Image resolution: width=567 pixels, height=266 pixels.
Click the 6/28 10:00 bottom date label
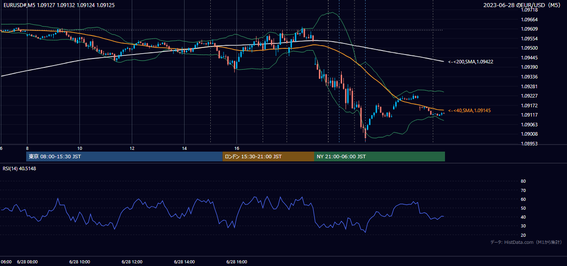80,262
